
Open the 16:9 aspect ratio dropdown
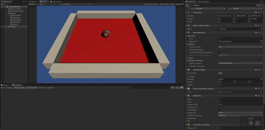click(50, 4)
